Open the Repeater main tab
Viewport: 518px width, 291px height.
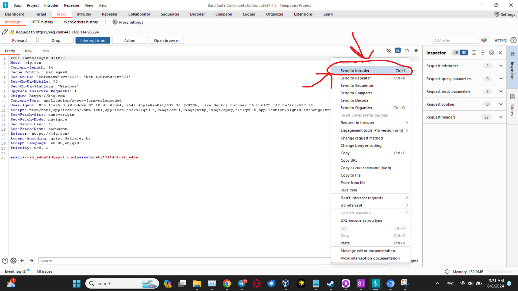[x=110, y=14]
